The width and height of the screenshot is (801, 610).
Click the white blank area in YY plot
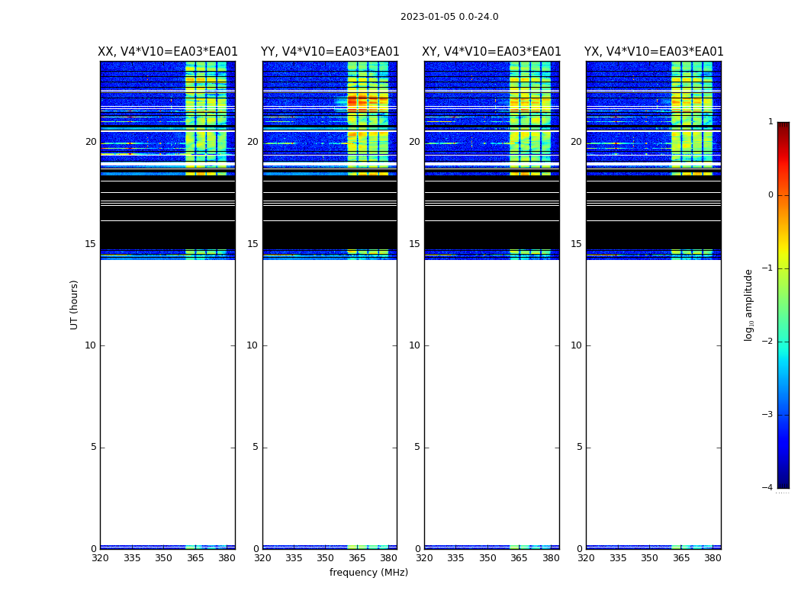click(x=330, y=403)
